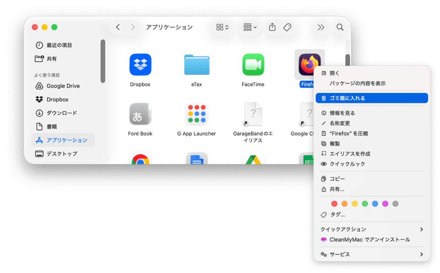Image resolution: width=440 pixels, height=273 pixels.
Task: Open 最近の項目 in the sidebar
Action: pos(63,45)
